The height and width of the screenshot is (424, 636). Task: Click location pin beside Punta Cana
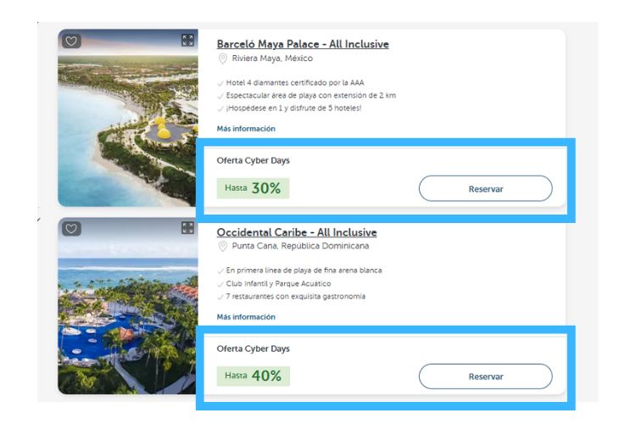coord(222,247)
